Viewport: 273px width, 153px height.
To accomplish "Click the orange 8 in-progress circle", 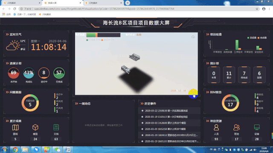I will click(x=44, y=73).
